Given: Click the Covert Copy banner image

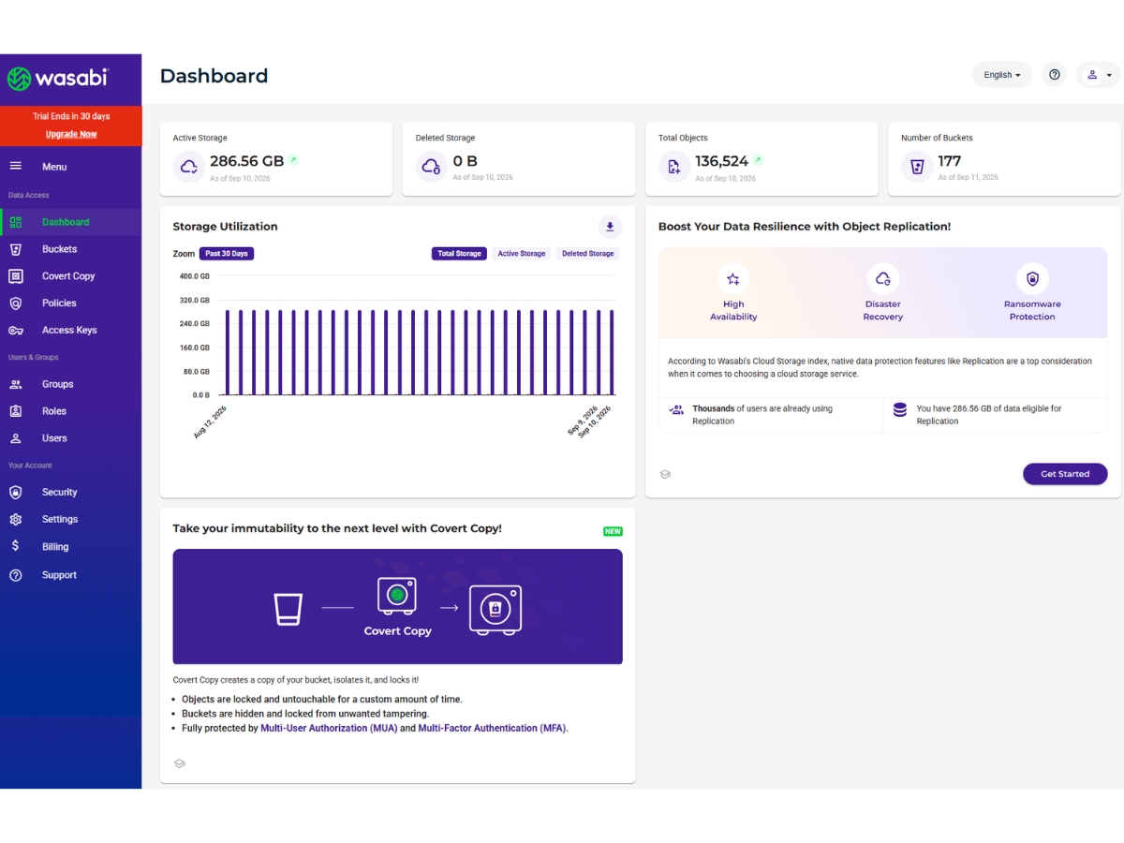Looking at the screenshot, I should click(398, 607).
